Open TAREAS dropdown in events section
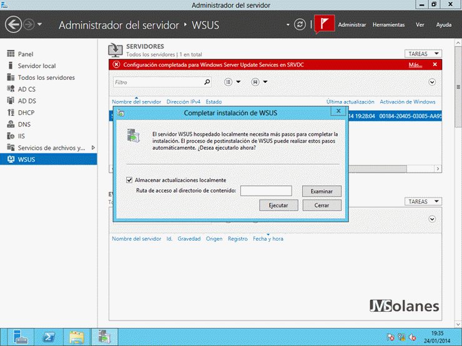Image resolution: width=462 pixels, height=346 pixels. 423,201
